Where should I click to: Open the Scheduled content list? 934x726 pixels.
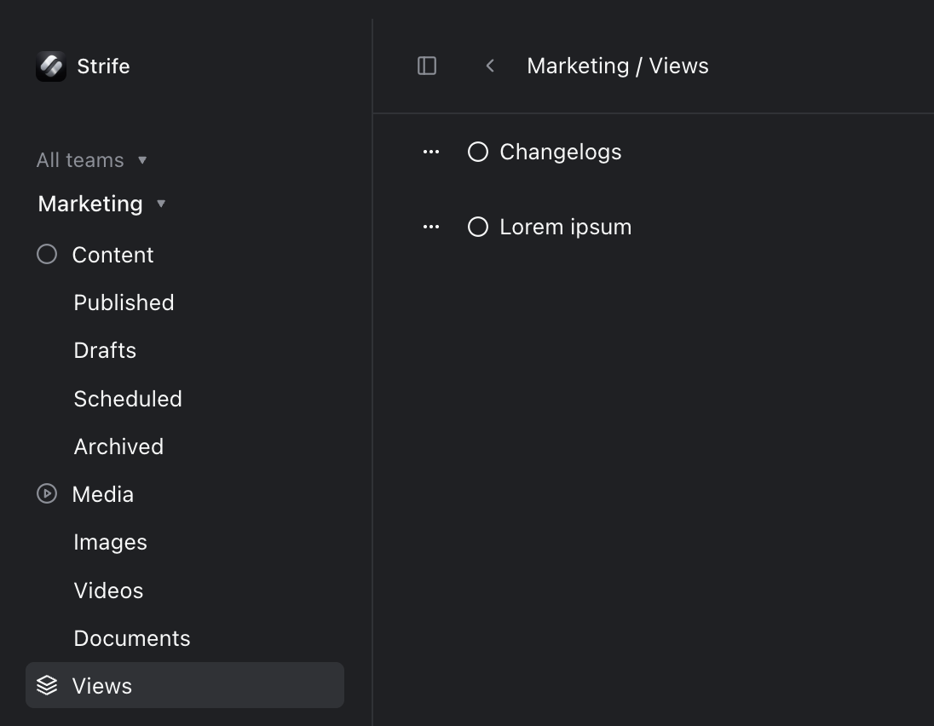[x=128, y=399]
